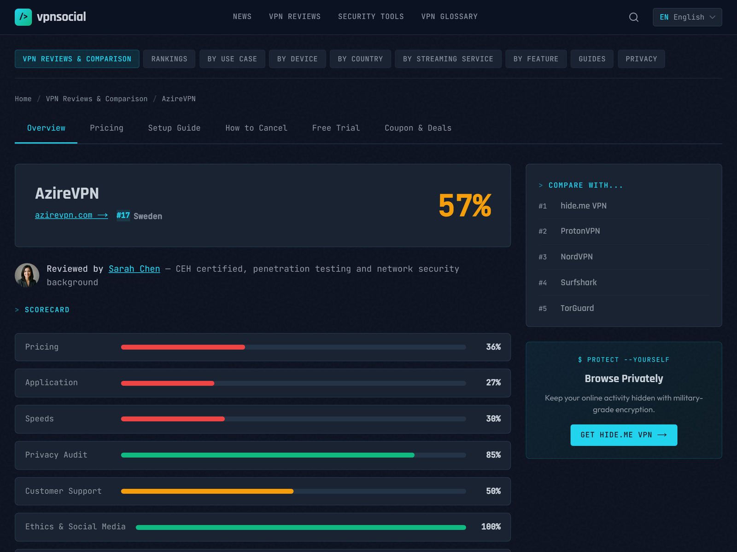
Task: Open the English language dropdown
Action: coord(687,17)
